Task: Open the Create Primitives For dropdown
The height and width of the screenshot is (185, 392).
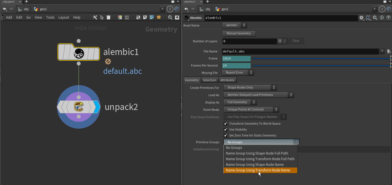Action: tap(250, 87)
